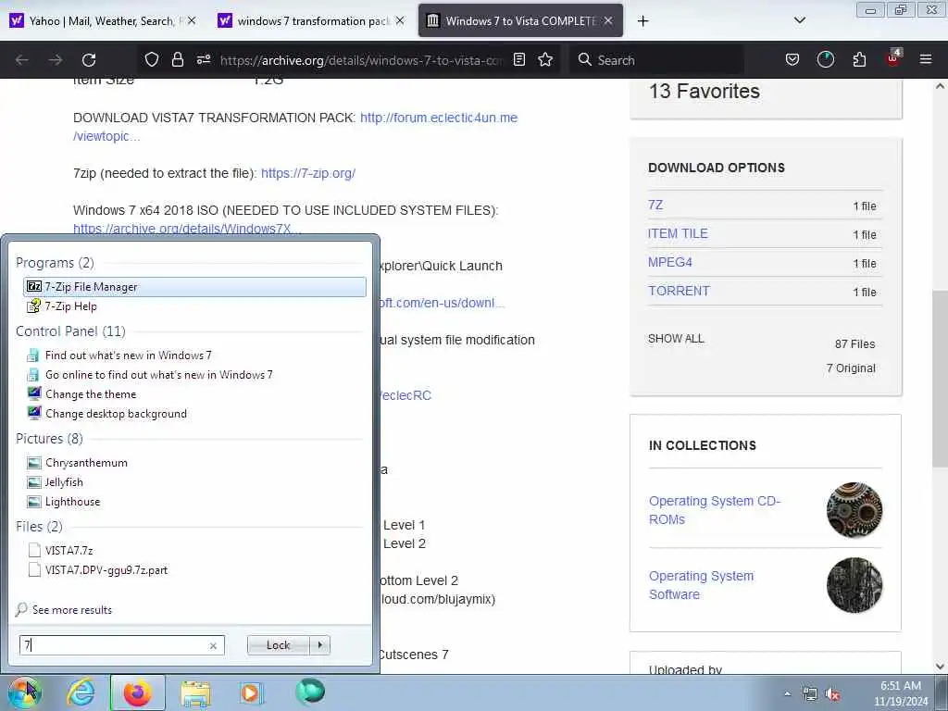The height and width of the screenshot is (711, 948).
Task: Open Operating System Software collection link
Action: tap(702, 585)
